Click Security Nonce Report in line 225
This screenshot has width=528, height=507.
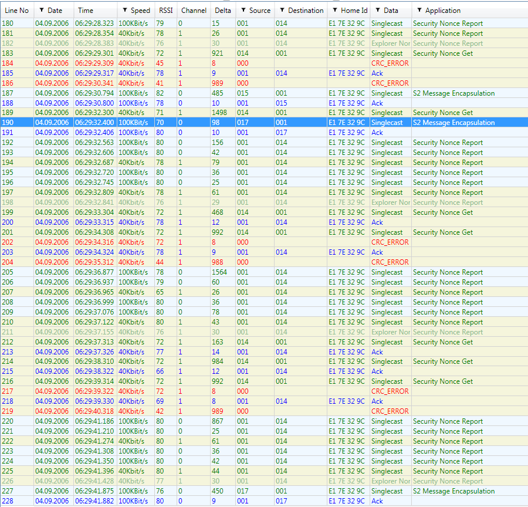point(448,471)
